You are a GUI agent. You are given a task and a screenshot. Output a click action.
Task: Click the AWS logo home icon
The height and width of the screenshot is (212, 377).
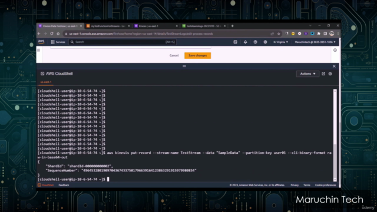pos(41,42)
